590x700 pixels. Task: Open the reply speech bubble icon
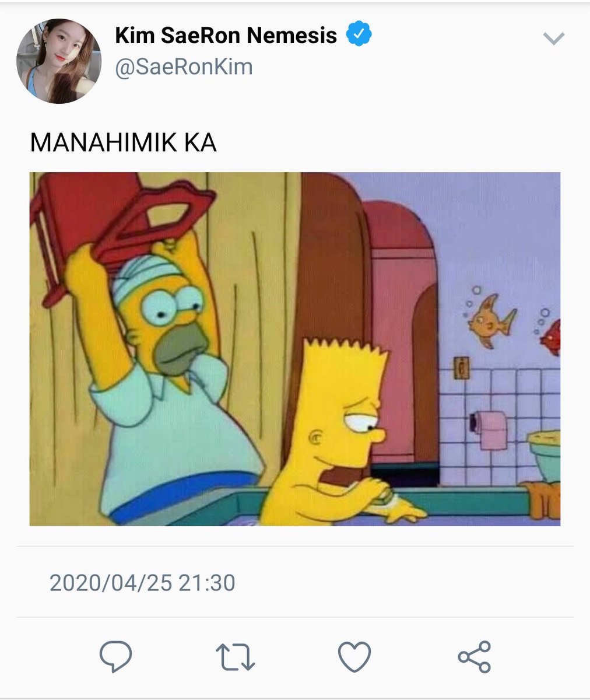(115, 656)
